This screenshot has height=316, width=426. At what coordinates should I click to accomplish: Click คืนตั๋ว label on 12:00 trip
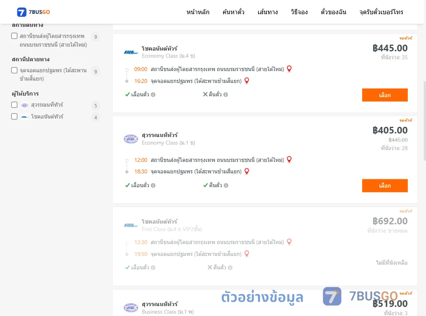point(215,185)
